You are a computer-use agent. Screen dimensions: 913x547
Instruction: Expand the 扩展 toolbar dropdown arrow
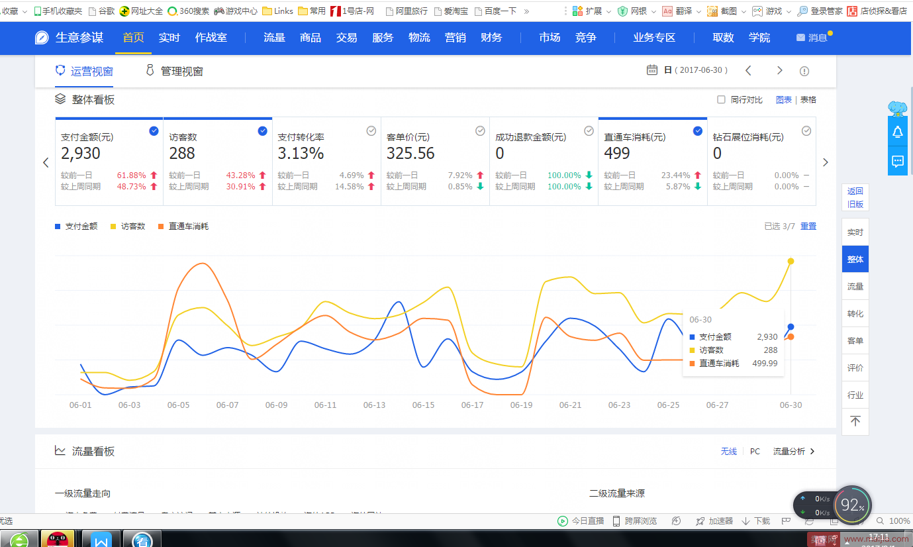(608, 11)
